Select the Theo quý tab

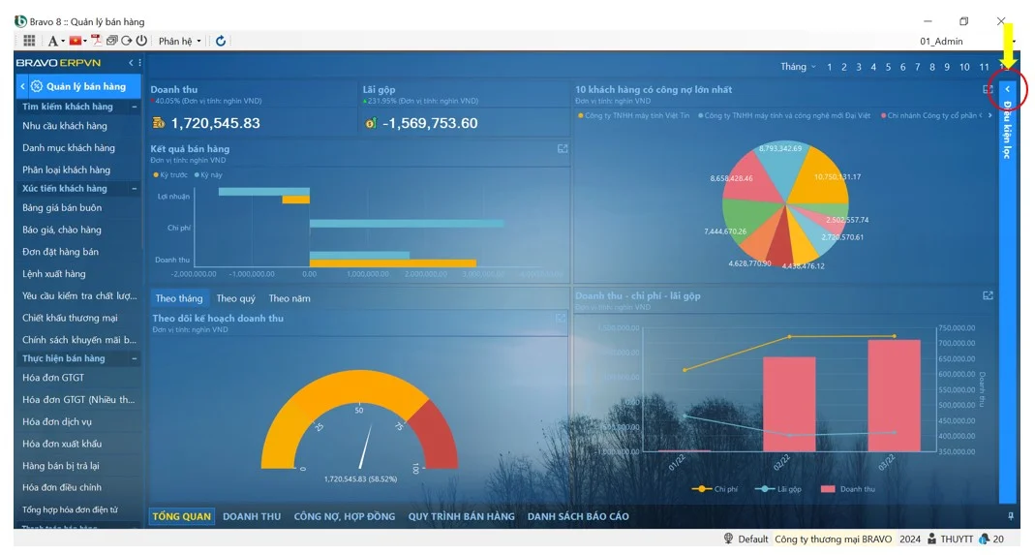(235, 298)
